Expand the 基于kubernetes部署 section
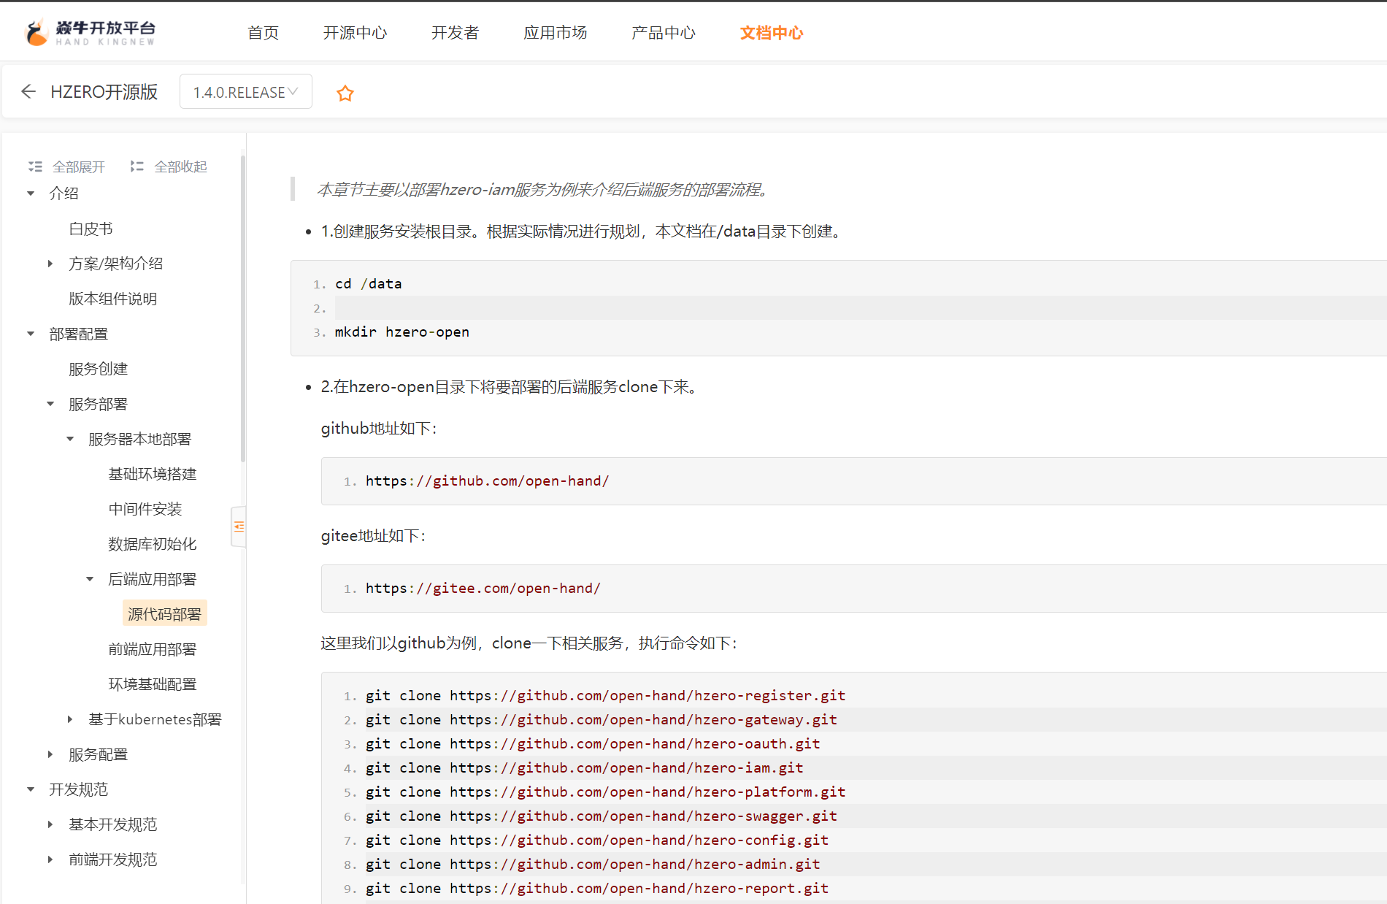The width and height of the screenshot is (1387, 904). click(70, 719)
